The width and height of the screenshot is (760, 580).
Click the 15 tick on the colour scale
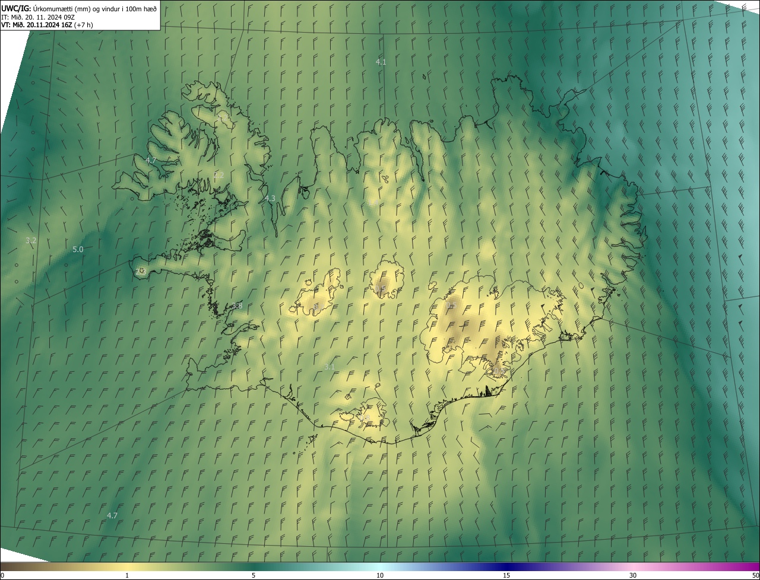(x=506, y=575)
